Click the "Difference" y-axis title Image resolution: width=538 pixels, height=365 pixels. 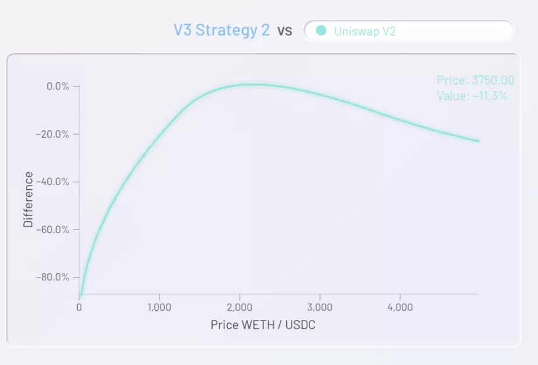pyautogui.click(x=28, y=200)
